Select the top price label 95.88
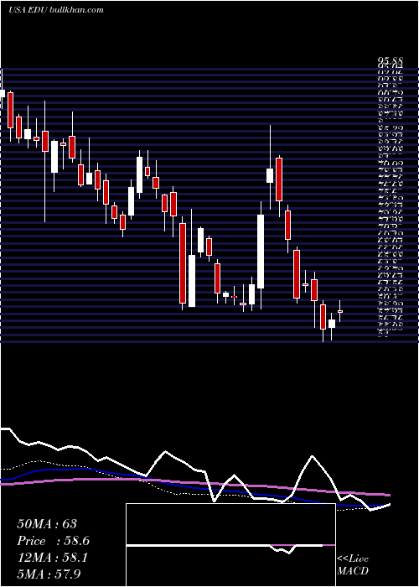The width and height of the screenshot is (419, 587). pyautogui.click(x=391, y=61)
